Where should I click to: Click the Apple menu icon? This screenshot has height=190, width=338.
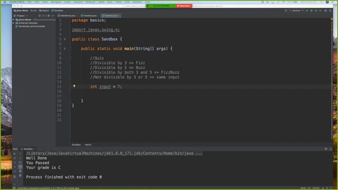click(x=5, y=2)
